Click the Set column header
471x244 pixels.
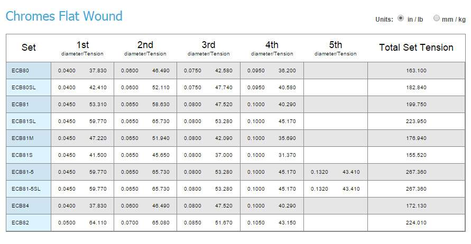click(29, 48)
